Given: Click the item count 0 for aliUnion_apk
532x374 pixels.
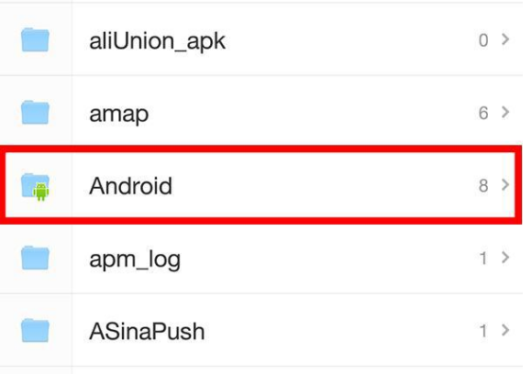Looking at the screenshot, I should coord(483,40).
